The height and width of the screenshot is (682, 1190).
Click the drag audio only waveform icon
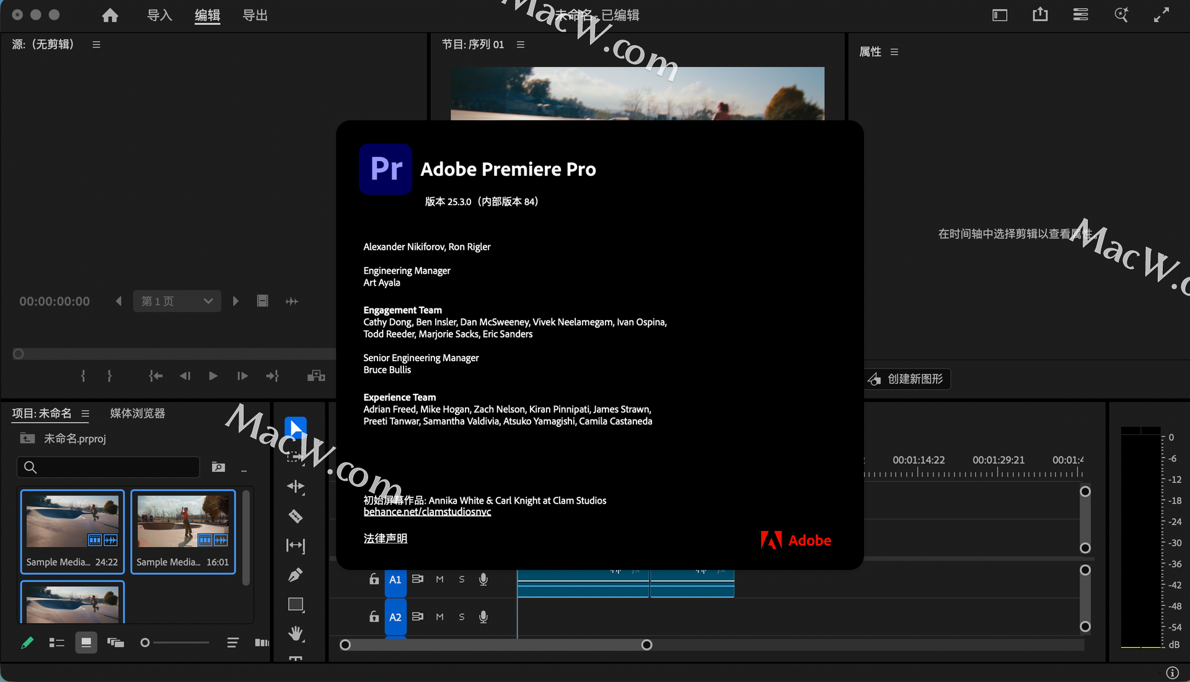click(x=292, y=301)
